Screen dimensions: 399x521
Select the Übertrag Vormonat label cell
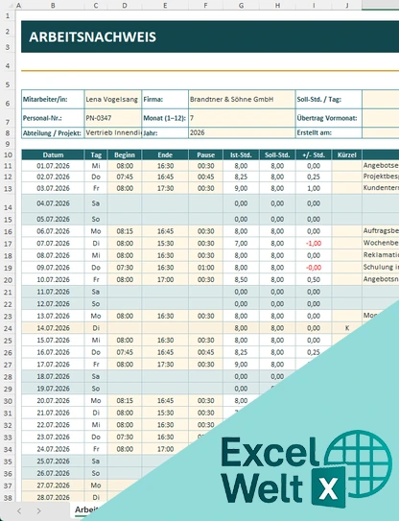coord(329,118)
